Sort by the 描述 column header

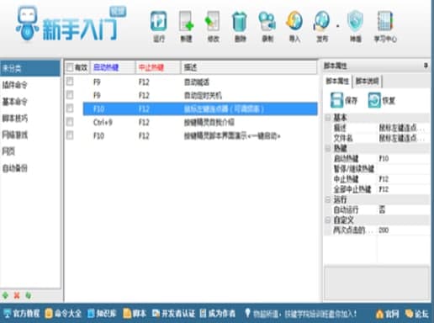pyautogui.click(x=249, y=67)
